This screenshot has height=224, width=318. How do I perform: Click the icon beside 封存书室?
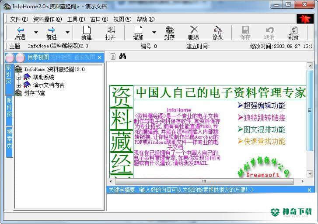[18, 93]
